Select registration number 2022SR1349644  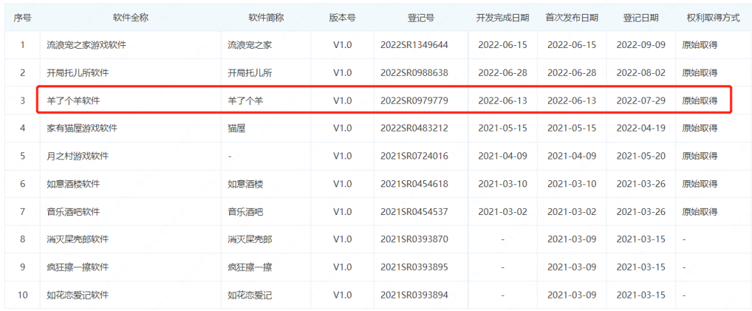[414, 45]
